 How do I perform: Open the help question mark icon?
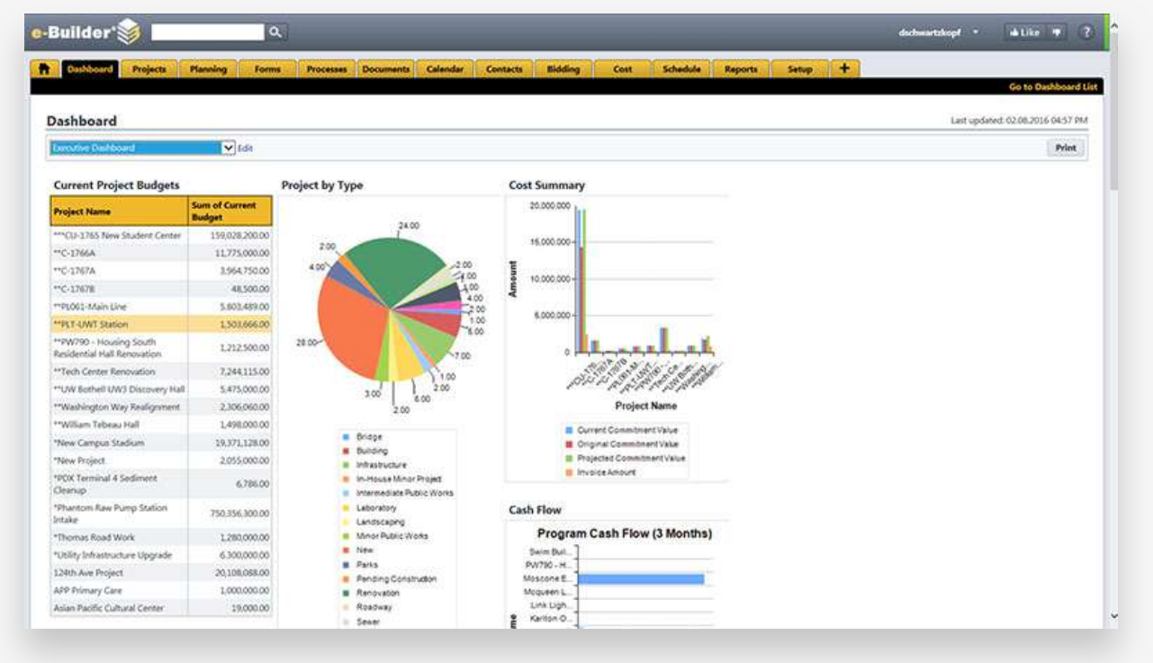coord(1085,32)
